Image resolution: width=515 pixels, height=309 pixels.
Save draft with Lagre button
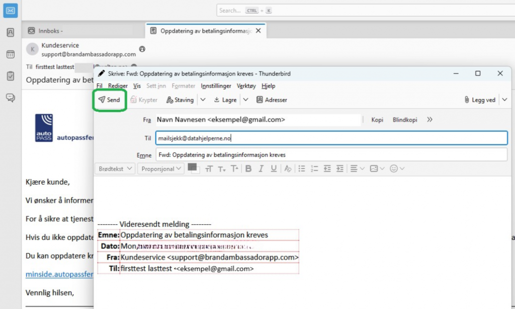[x=225, y=100]
